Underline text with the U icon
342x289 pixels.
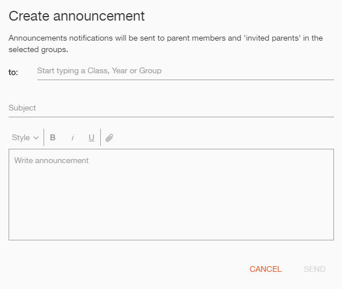pos(92,137)
